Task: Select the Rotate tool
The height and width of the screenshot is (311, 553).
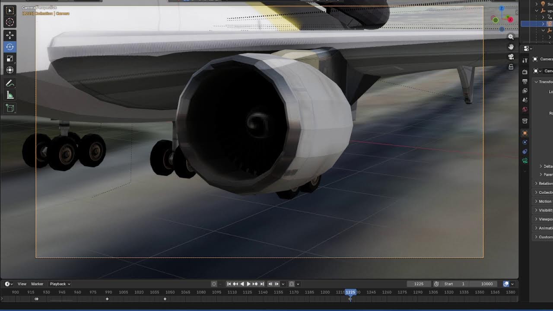Action: coord(10,47)
